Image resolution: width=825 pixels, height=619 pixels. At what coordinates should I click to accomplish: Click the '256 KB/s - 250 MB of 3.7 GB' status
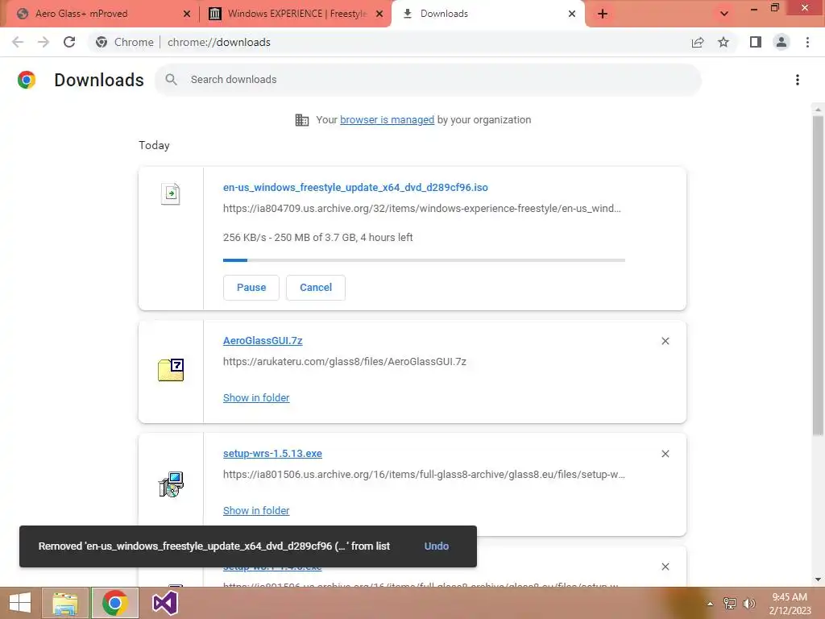(317, 238)
